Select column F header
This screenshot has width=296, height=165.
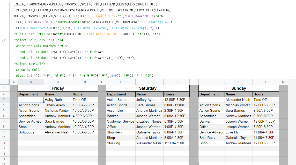[x=121, y=82]
